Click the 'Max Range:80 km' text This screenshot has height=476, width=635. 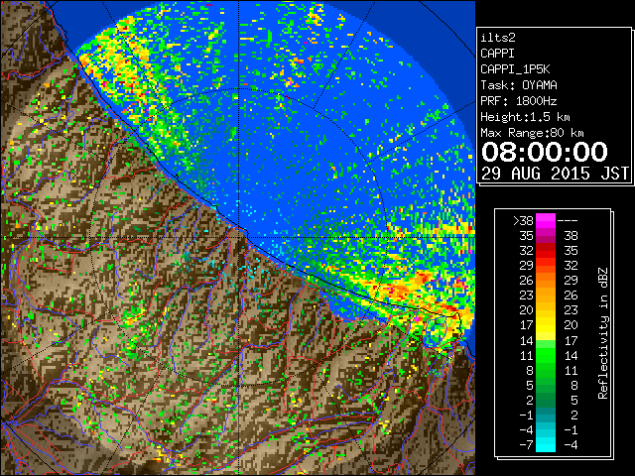pyautogui.click(x=532, y=133)
